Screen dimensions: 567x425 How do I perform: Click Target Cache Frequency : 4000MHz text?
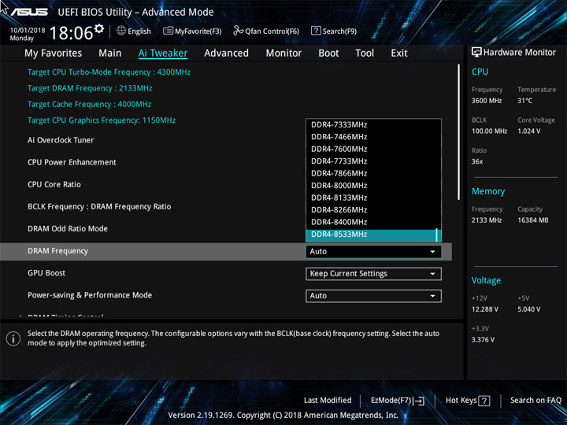coord(89,104)
